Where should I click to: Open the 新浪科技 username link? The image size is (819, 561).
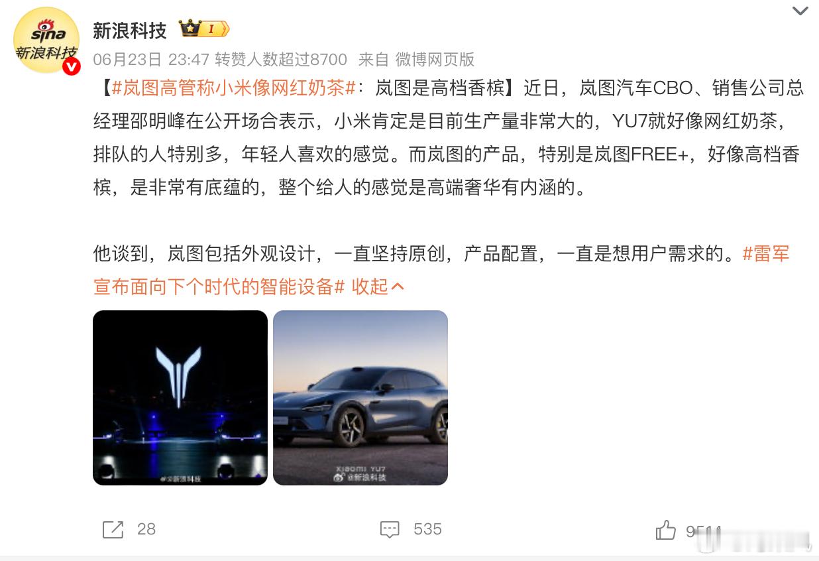pyautogui.click(x=130, y=30)
